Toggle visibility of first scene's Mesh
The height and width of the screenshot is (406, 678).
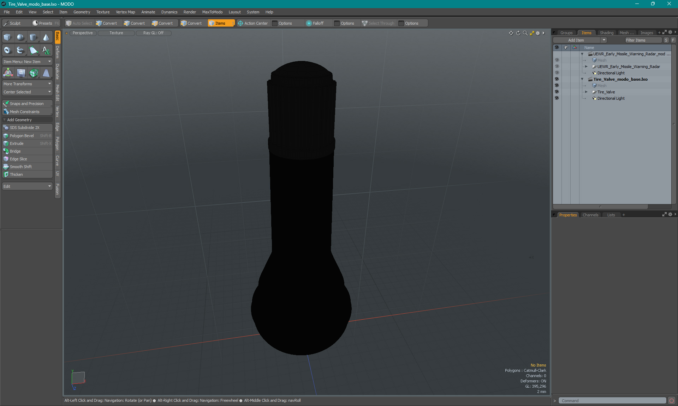coord(557,60)
